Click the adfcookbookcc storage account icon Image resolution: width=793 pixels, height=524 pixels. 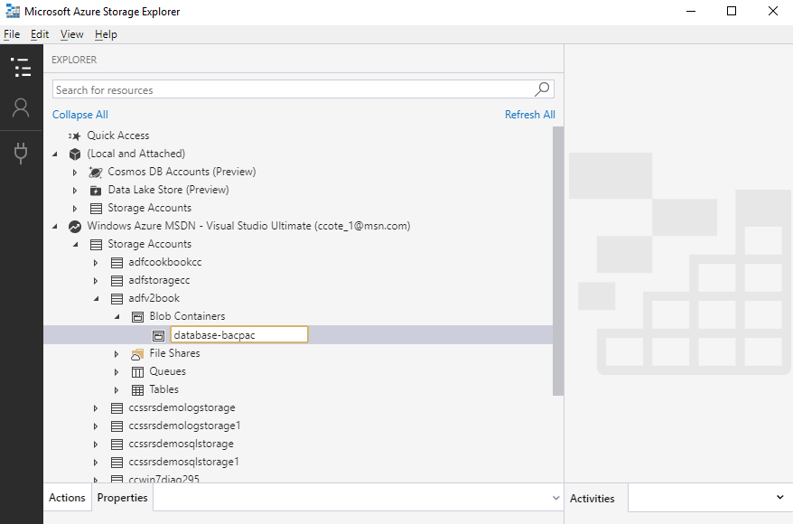(x=117, y=263)
